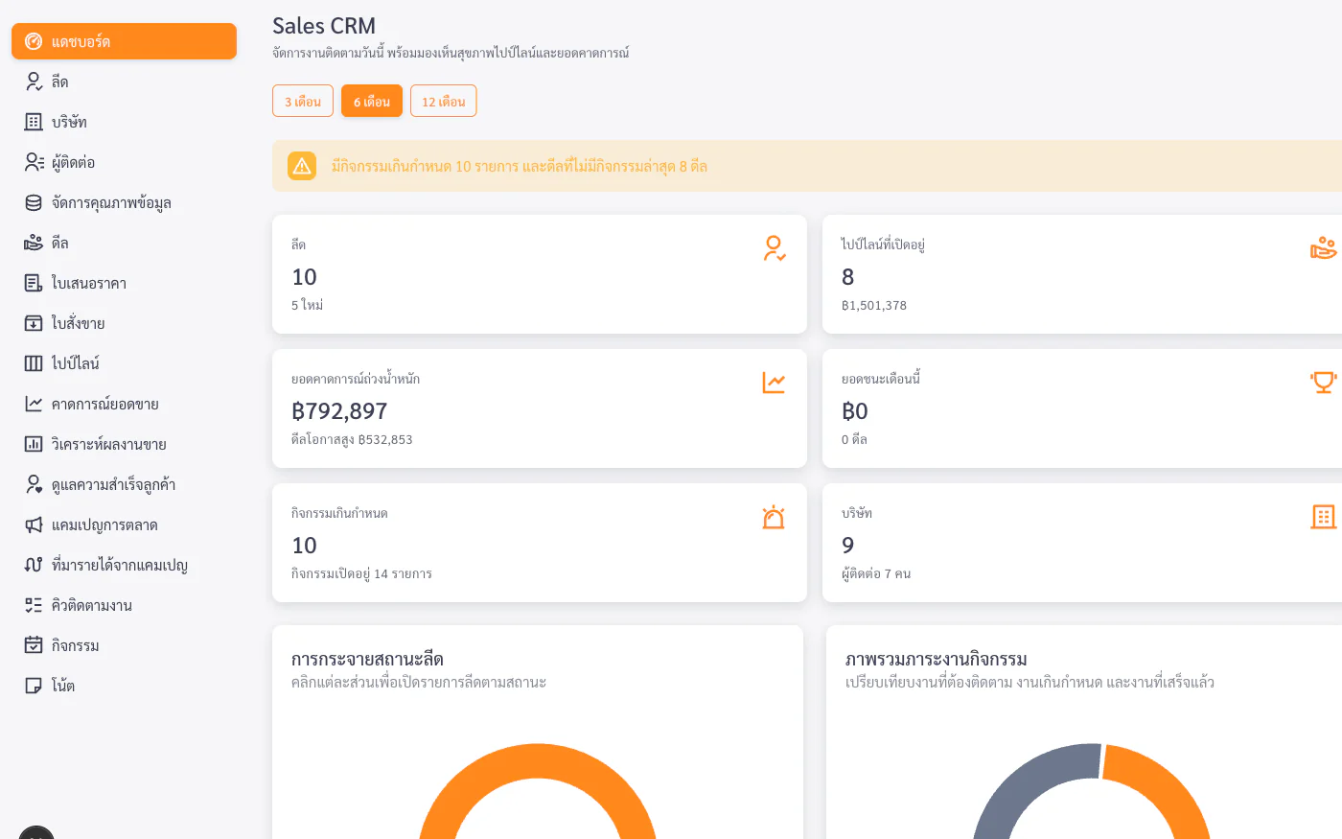This screenshot has height=839, width=1342.
Task: Click the ผู้ติดต่อ contacts sidebar icon
Action: [x=34, y=162]
